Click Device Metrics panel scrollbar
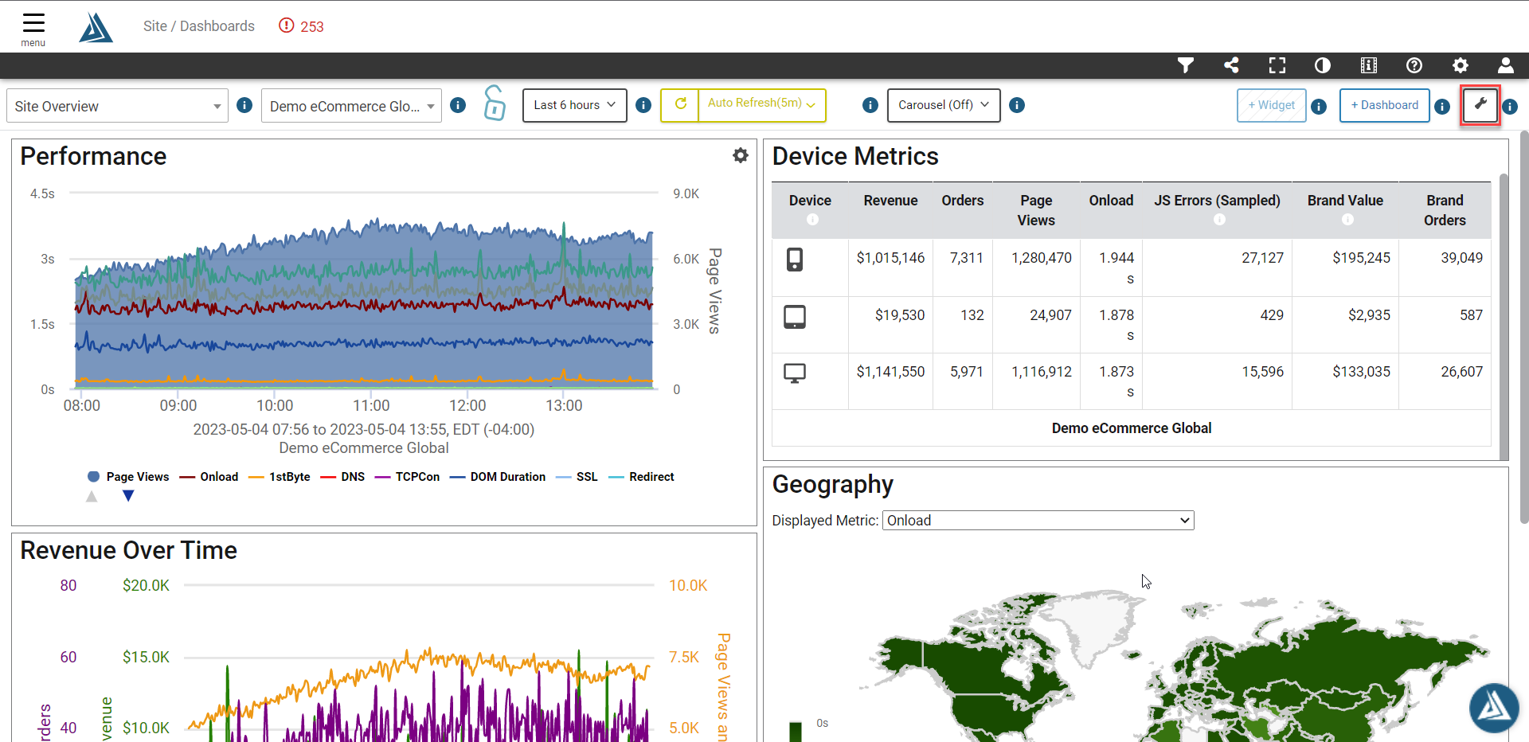 point(1504,316)
